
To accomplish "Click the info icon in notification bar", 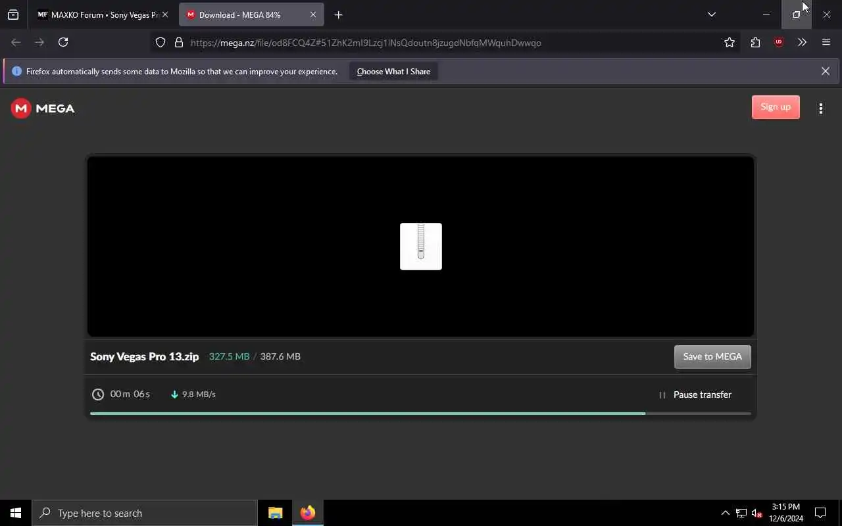I will tap(16, 71).
